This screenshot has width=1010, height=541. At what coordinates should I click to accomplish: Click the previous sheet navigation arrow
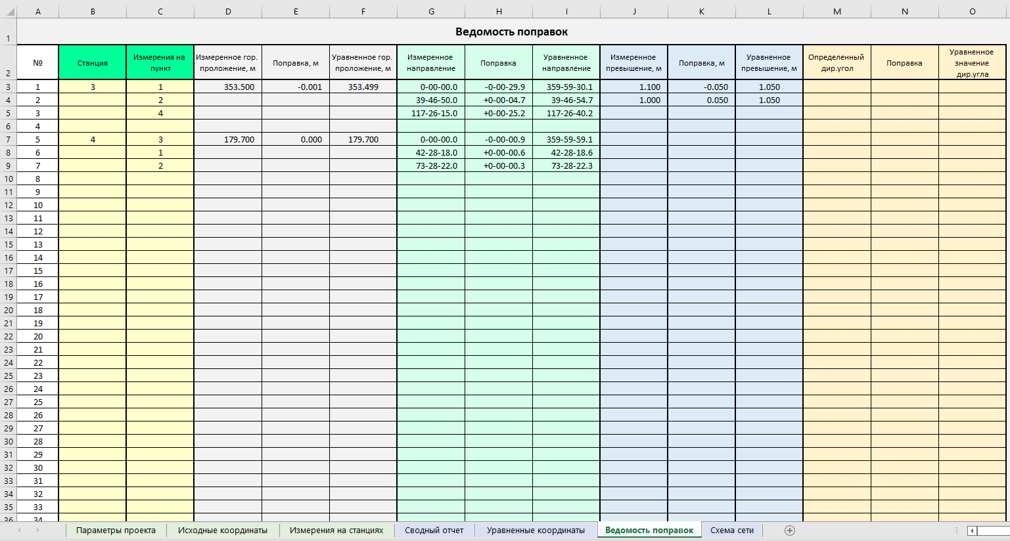tap(20, 530)
